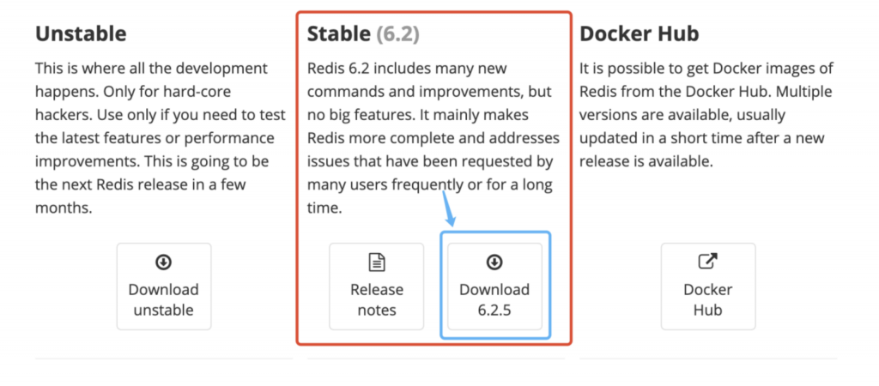Open the "Release notes" button label
The height and width of the screenshot is (386, 879).
[x=376, y=299]
